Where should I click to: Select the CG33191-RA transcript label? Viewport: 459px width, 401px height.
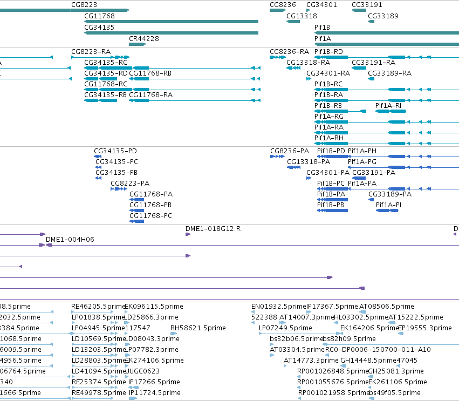(x=373, y=63)
